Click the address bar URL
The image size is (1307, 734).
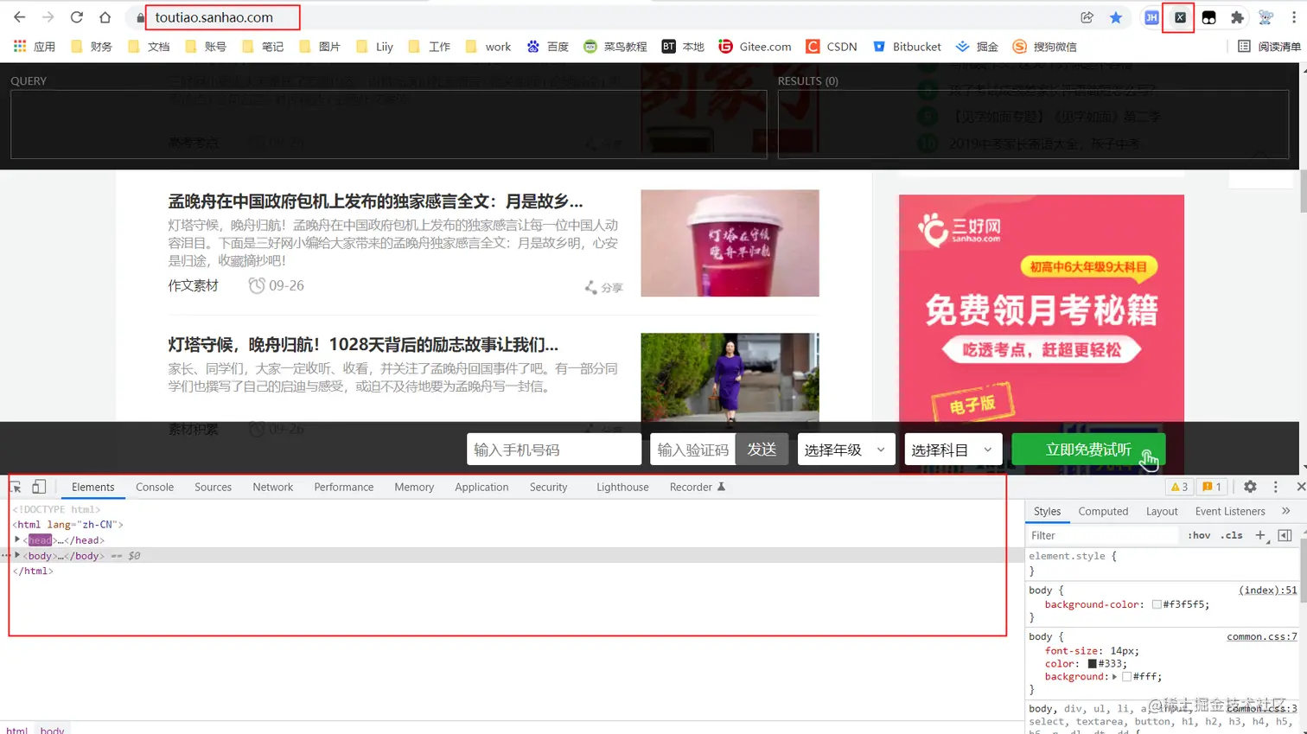click(x=214, y=17)
